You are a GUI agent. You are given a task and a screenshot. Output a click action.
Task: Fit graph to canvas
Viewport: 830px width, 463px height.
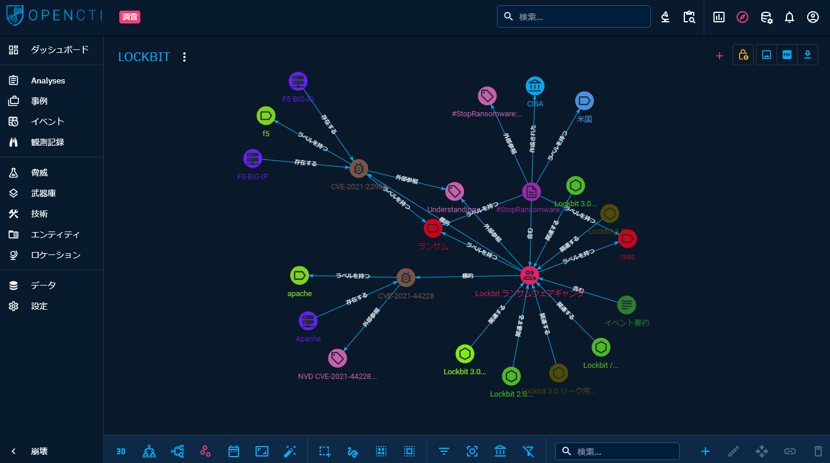(262, 451)
